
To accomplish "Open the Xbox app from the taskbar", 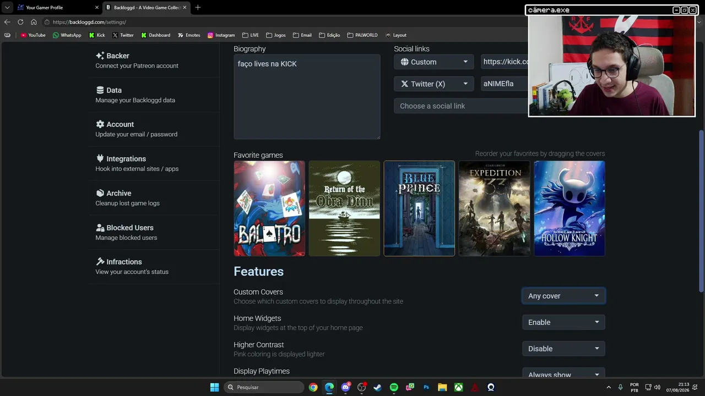I will pyautogui.click(x=458, y=387).
